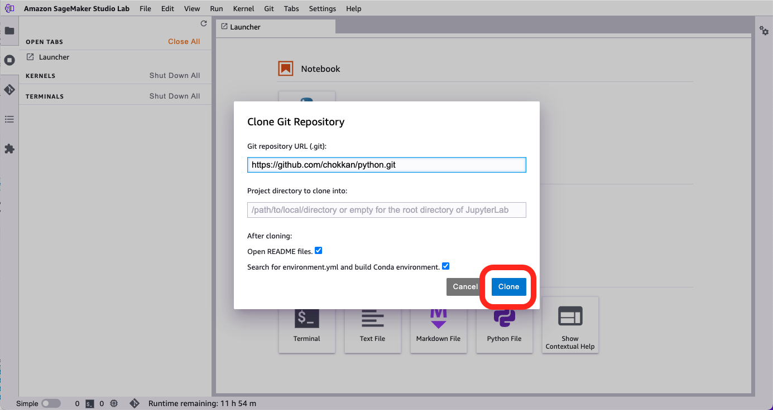Click the Git icon in the status bar
The image size is (773, 410).
click(134, 403)
